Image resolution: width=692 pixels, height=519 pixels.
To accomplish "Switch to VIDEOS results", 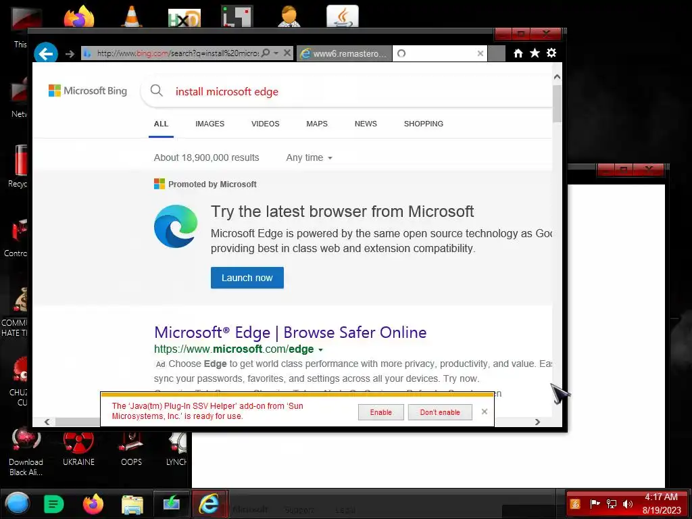I will click(x=265, y=124).
